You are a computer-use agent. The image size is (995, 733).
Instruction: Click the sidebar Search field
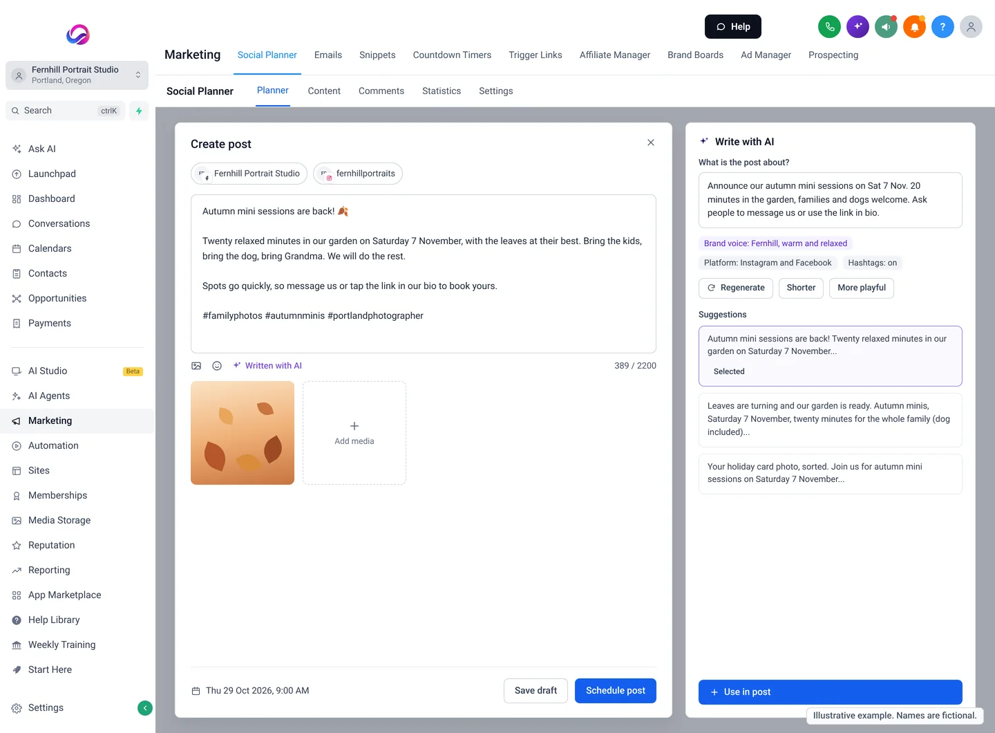pyautogui.click(x=66, y=111)
